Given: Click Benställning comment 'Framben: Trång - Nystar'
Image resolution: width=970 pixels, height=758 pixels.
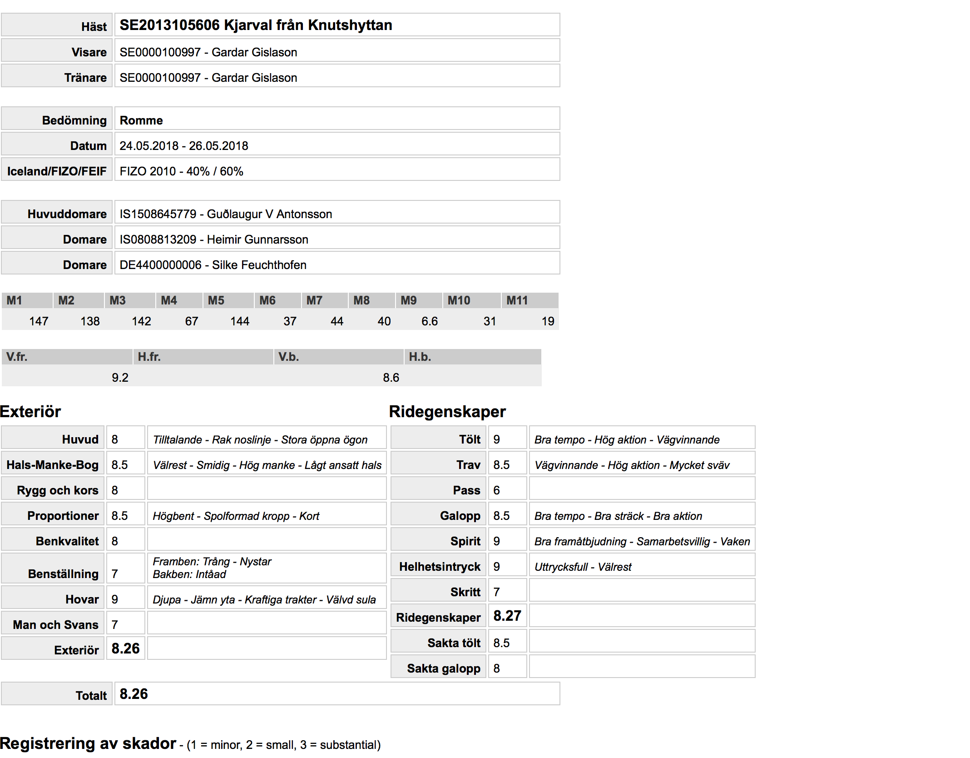Looking at the screenshot, I should coord(212,562).
